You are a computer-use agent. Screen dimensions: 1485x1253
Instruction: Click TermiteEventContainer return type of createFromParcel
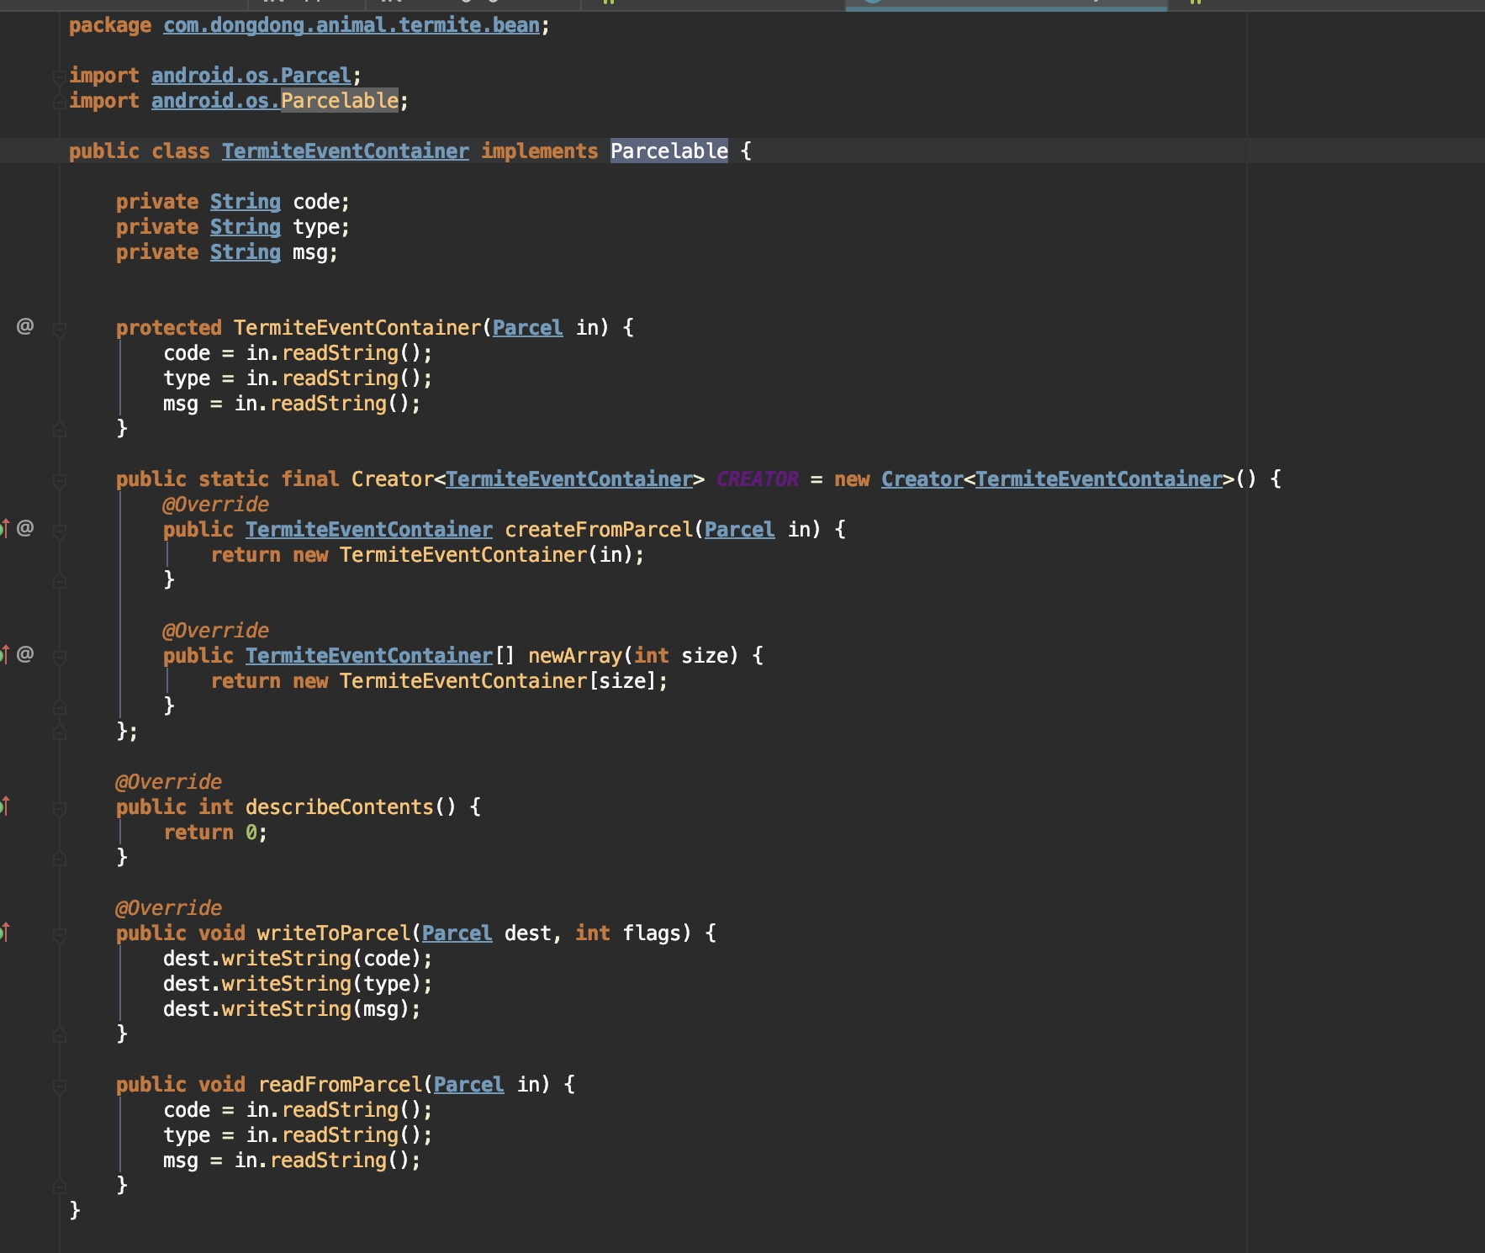click(x=369, y=530)
